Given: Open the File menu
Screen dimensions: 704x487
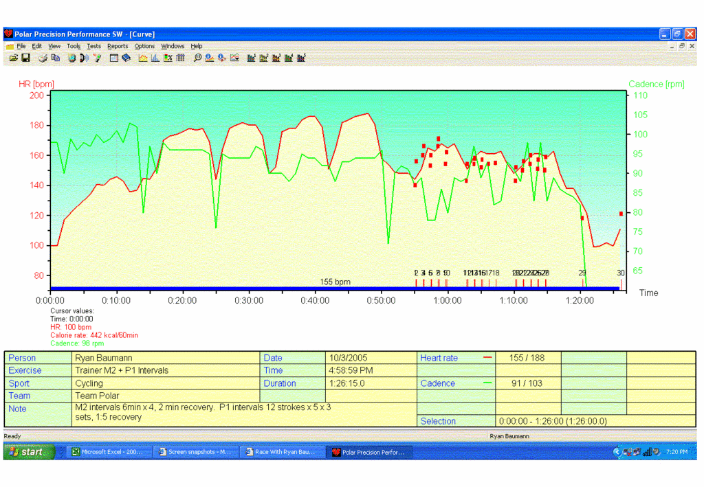Looking at the screenshot, I should pyautogui.click(x=21, y=46).
